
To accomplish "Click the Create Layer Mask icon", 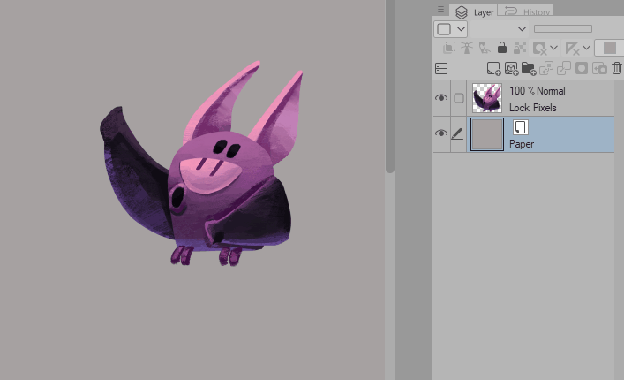I will tap(582, 69).
